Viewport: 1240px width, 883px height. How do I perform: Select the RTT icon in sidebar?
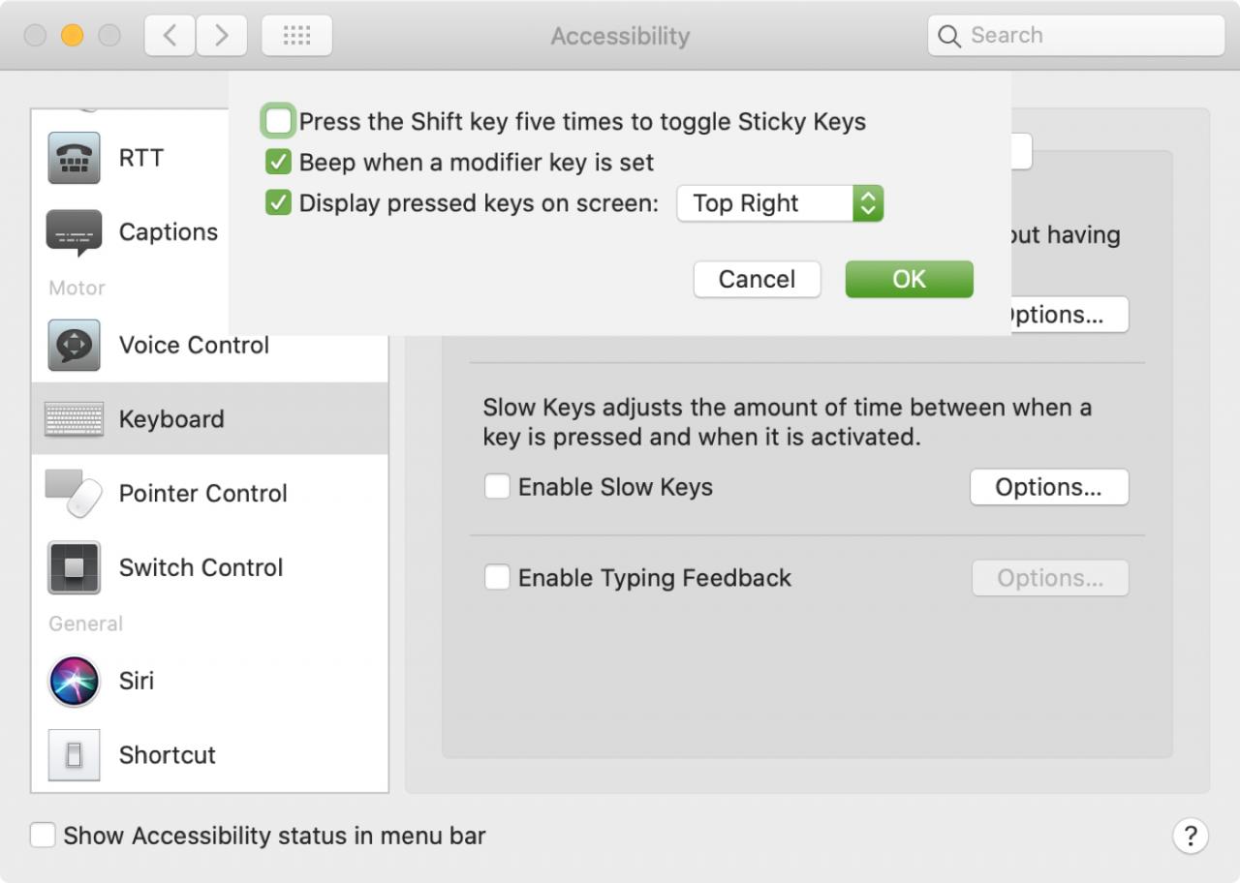[x=74, y=159]
